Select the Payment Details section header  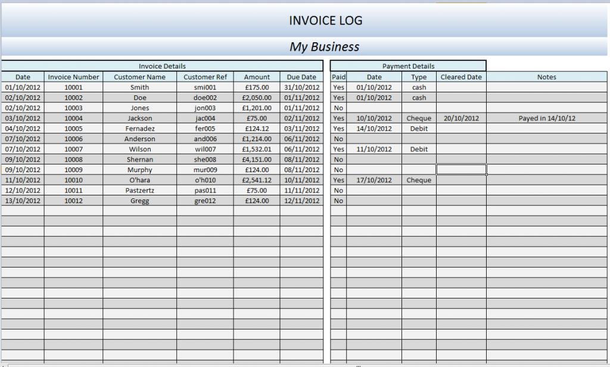coord(408,66)
